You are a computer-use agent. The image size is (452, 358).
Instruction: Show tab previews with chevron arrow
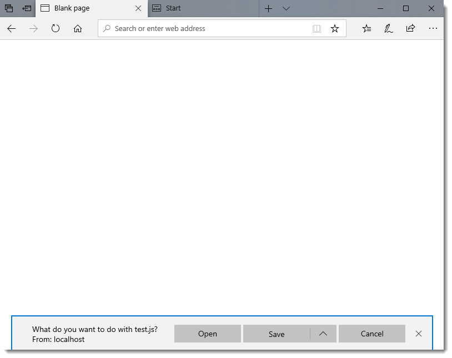pyautogui.click(x=286, y=8)
